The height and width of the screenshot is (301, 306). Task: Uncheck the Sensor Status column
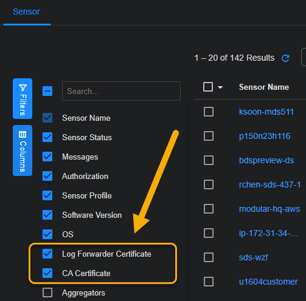tap(47, 137)
